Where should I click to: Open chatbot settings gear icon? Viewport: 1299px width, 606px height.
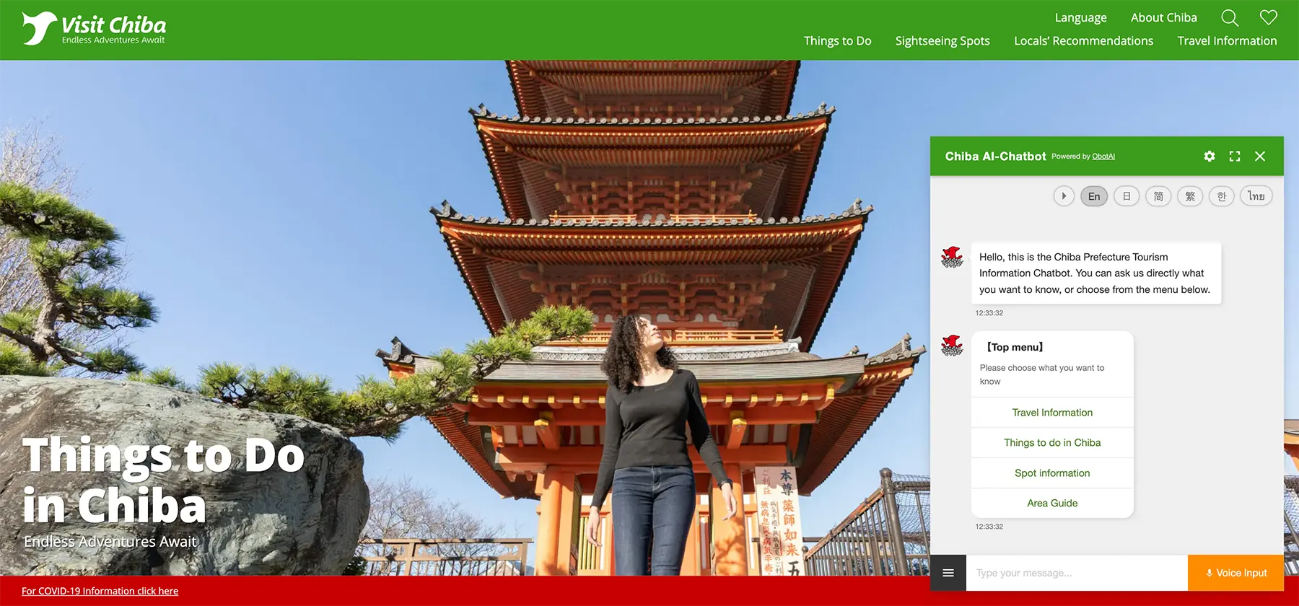pos(1210,156)
